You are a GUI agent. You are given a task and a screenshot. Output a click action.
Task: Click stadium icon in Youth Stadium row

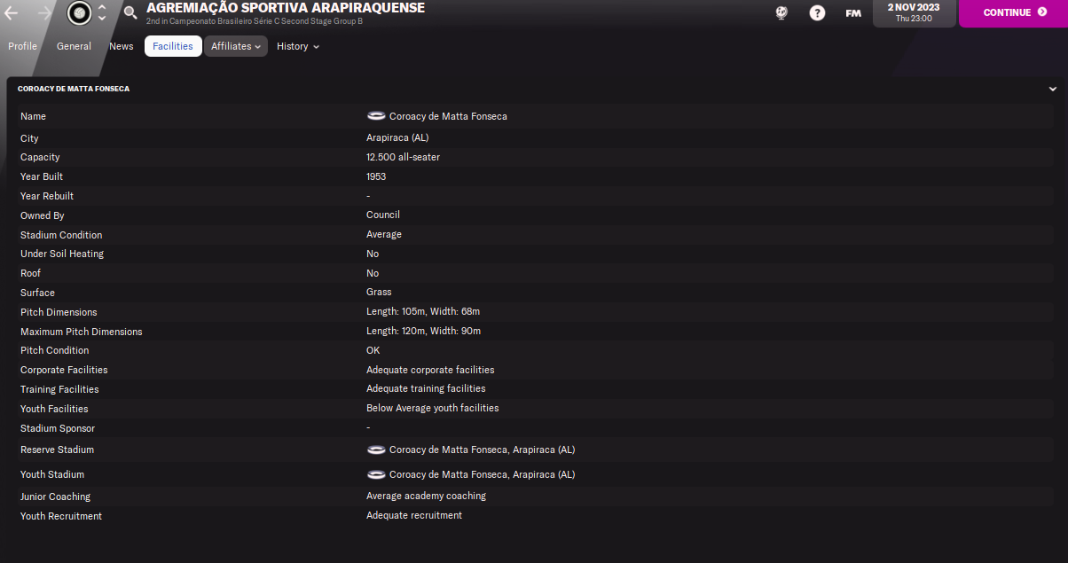point(376,474)
